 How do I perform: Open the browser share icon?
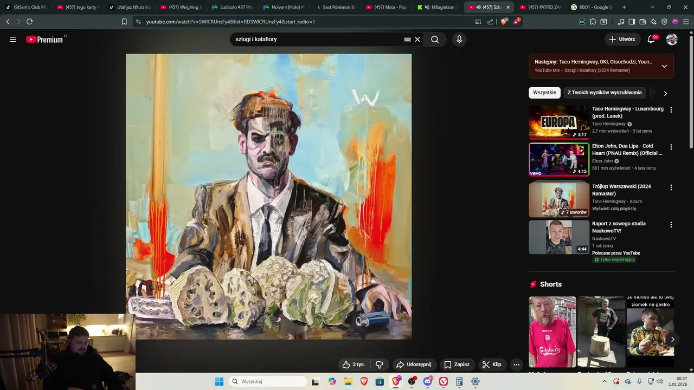coord(491,22)
